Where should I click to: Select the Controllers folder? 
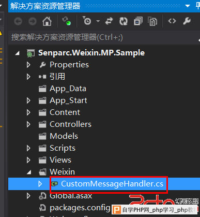point(70,124)
